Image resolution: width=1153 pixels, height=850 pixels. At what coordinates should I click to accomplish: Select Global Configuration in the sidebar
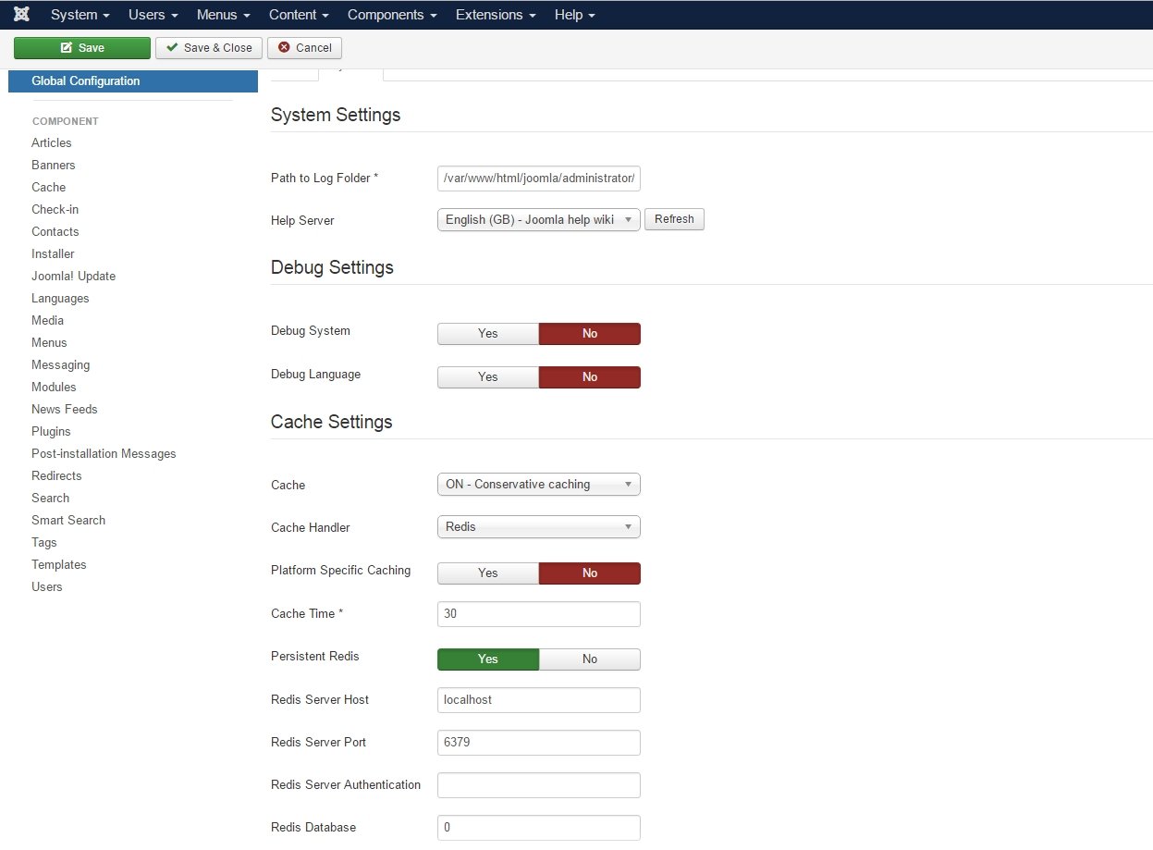point(86,81)
